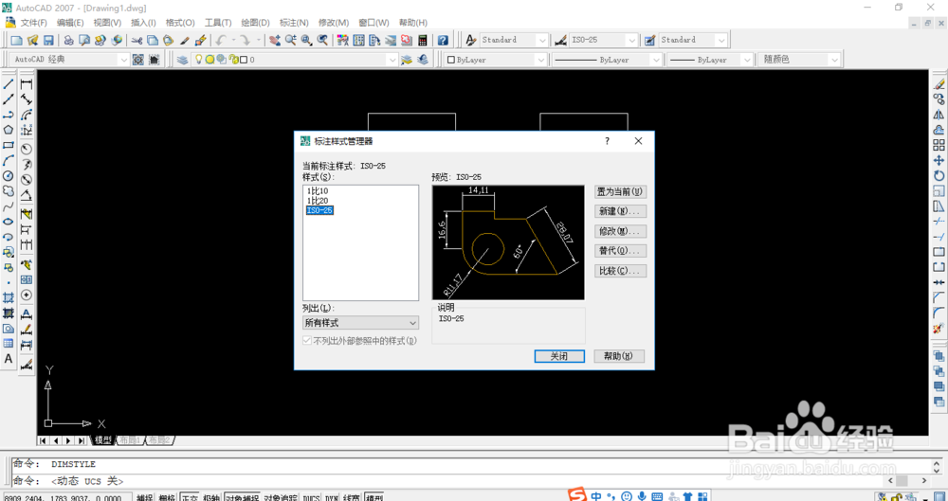Screen dimensions: 948x501
Task: Click the Save icon in standard toolbar
Action: tap(48, 41)
